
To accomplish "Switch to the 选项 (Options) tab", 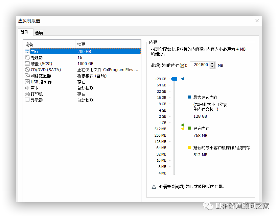I will [x=39, y=32].
